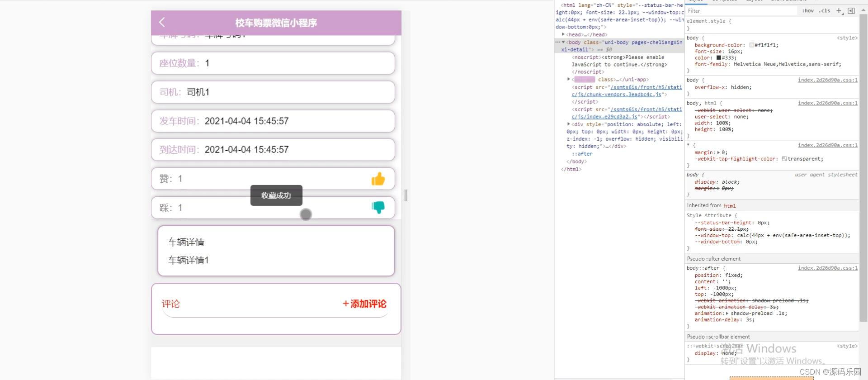Click the overflow-x hidden declaration
868x380 pixels.
(723, 87)
